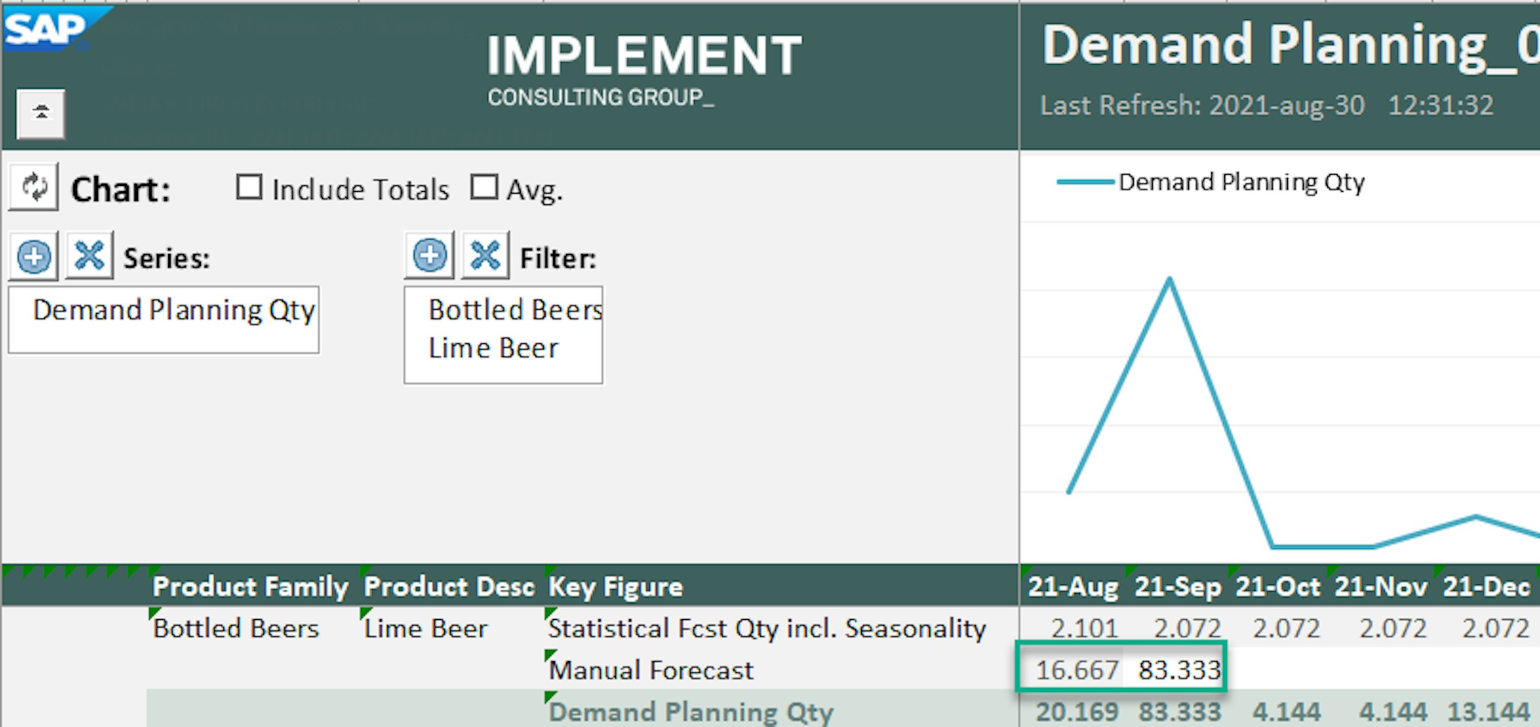Enable the Include Totals checkbox
The image size is (1540, 727).
[x=249, y=188]
